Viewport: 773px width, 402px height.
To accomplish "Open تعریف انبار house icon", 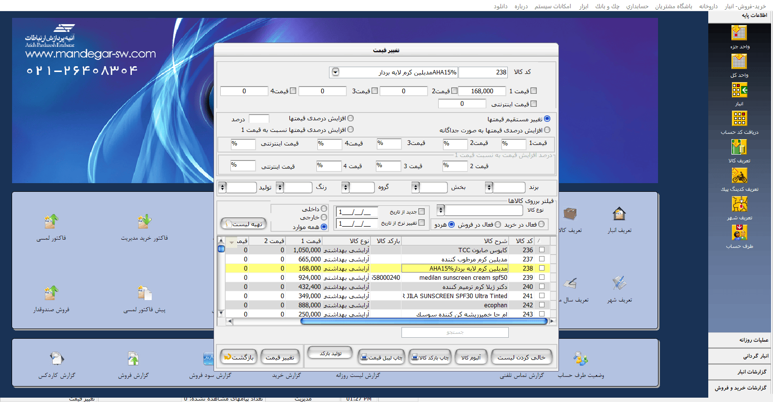I will [619, 214].
